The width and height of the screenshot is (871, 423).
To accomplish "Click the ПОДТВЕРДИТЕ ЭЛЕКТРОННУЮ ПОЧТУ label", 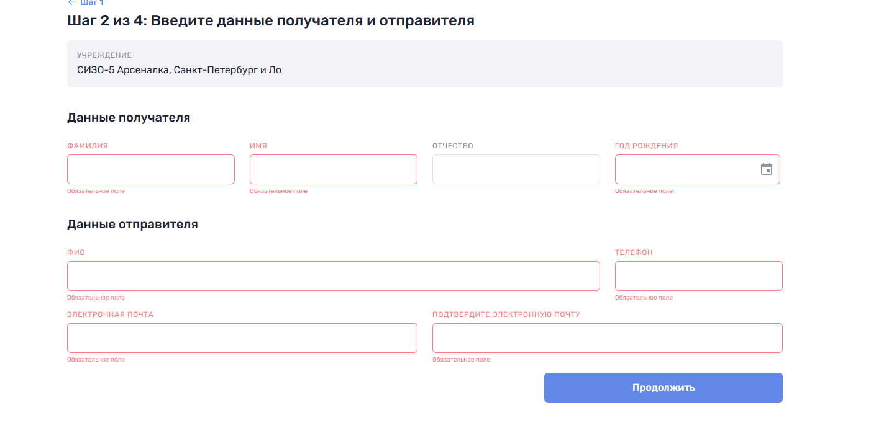I will coord(506,314).
